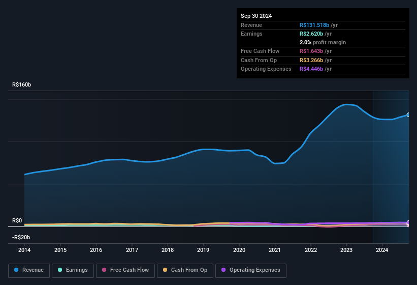Select the 2014 label on the x-axis

coord(24,250)
